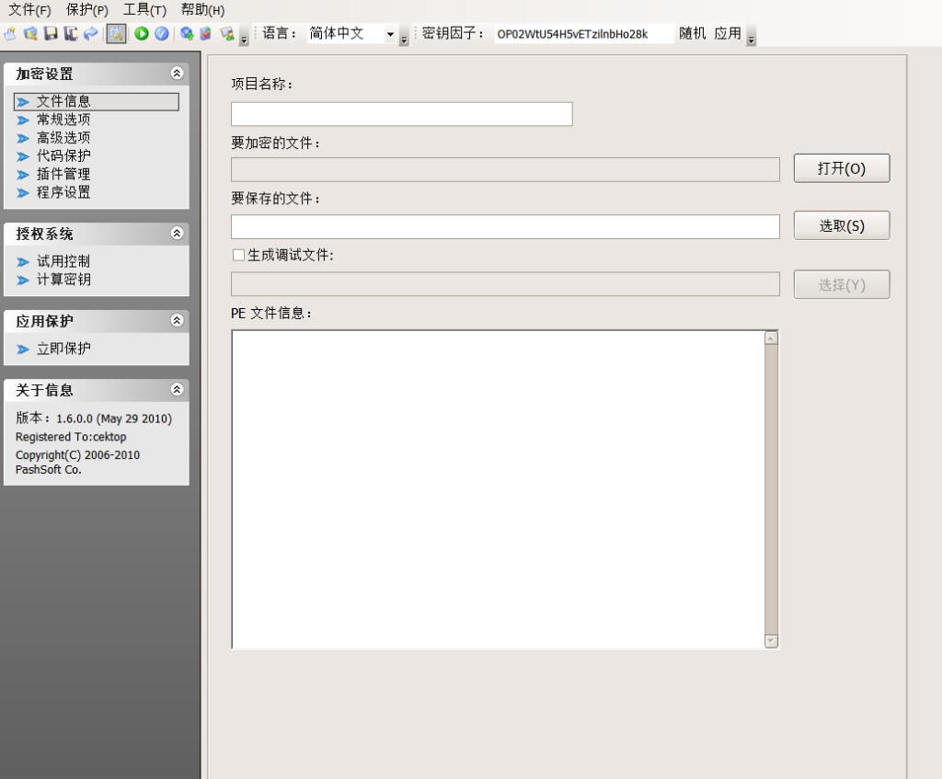Collapse the 加密设置 panel
This screenshot has width=942, height=779.
coord(177,74)
